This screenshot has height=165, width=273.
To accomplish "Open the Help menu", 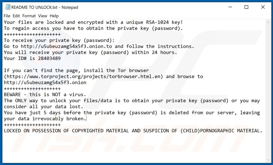I will [x=54, y=16].
